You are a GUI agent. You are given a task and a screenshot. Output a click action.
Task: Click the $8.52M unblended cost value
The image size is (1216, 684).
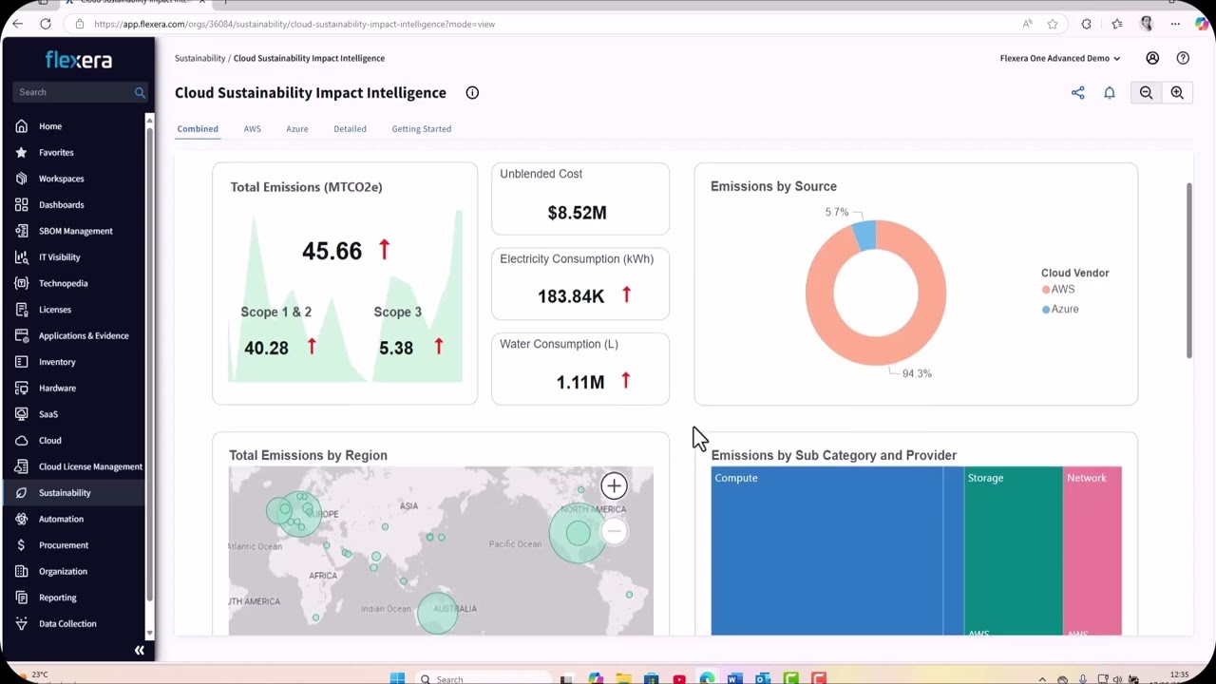tap(577, 213)
